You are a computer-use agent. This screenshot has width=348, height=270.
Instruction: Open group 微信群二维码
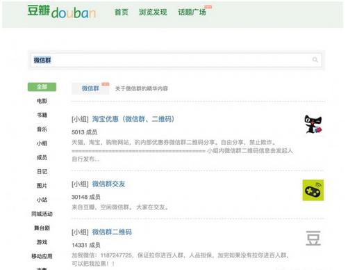pyautogui.click(x=112, y=232)
